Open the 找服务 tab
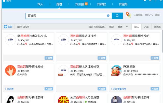The width and height of the screenshot is (163, 103). click(x=123, y=4)
